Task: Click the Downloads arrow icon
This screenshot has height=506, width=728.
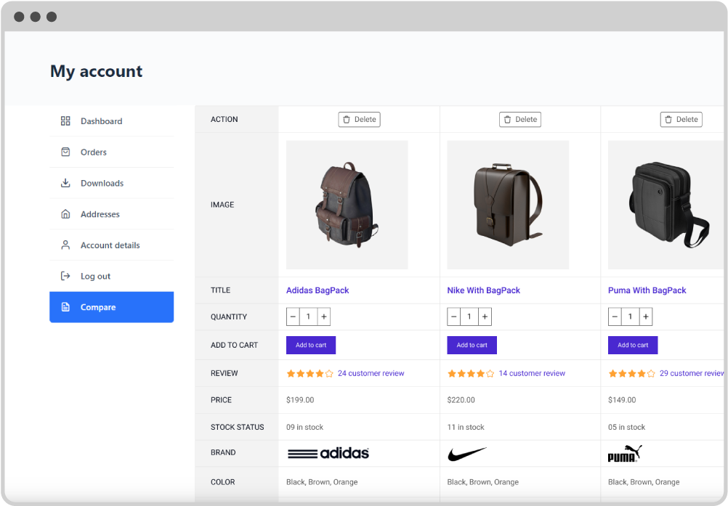Action: [65, 183]
